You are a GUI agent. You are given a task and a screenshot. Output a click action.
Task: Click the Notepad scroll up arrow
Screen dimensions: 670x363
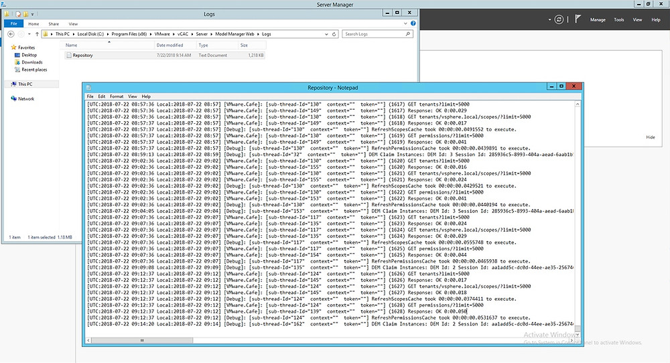[x=578, y=104]
